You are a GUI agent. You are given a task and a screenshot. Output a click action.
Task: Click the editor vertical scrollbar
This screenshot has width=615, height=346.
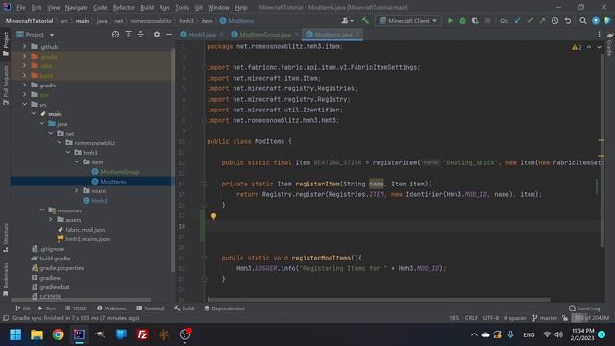coord(603,149)
